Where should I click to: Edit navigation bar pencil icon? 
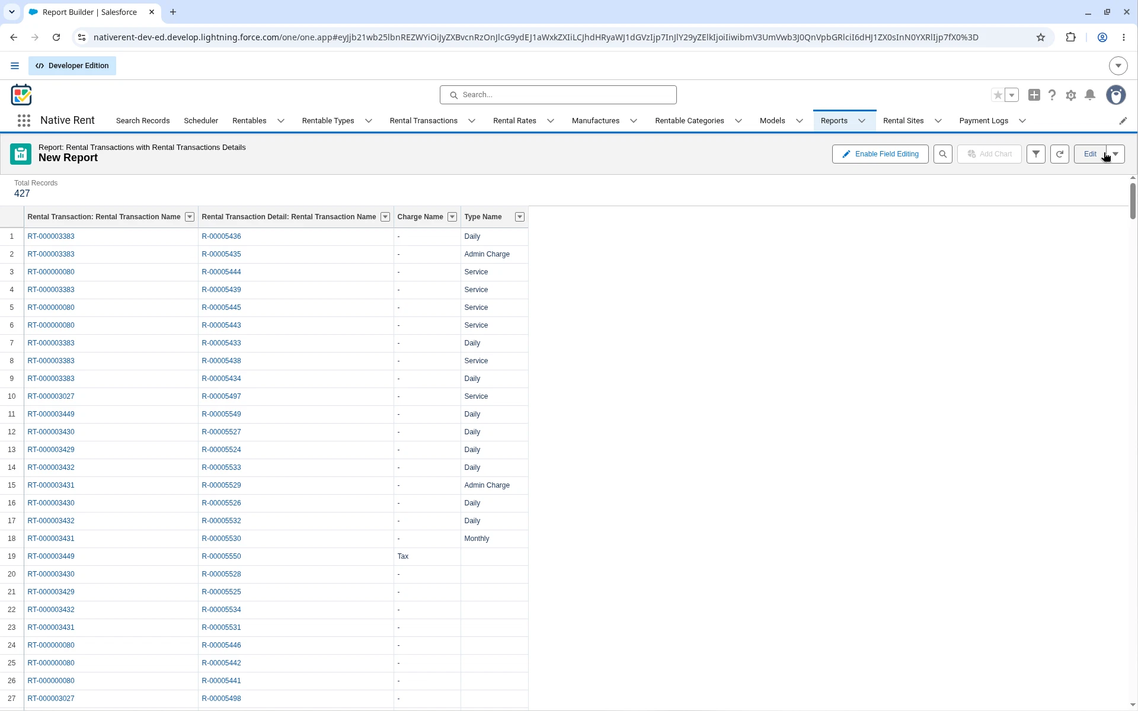click(1123, 121)
